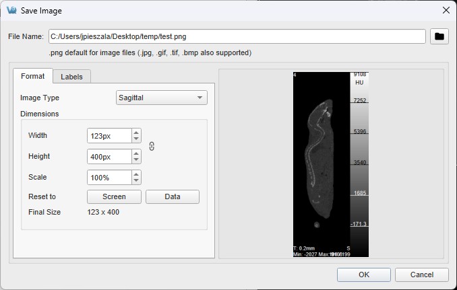The image size is (457, 290).
Task: Cancel the Save Image dialog
Action: pyautogui.click(x=422, y=275)
